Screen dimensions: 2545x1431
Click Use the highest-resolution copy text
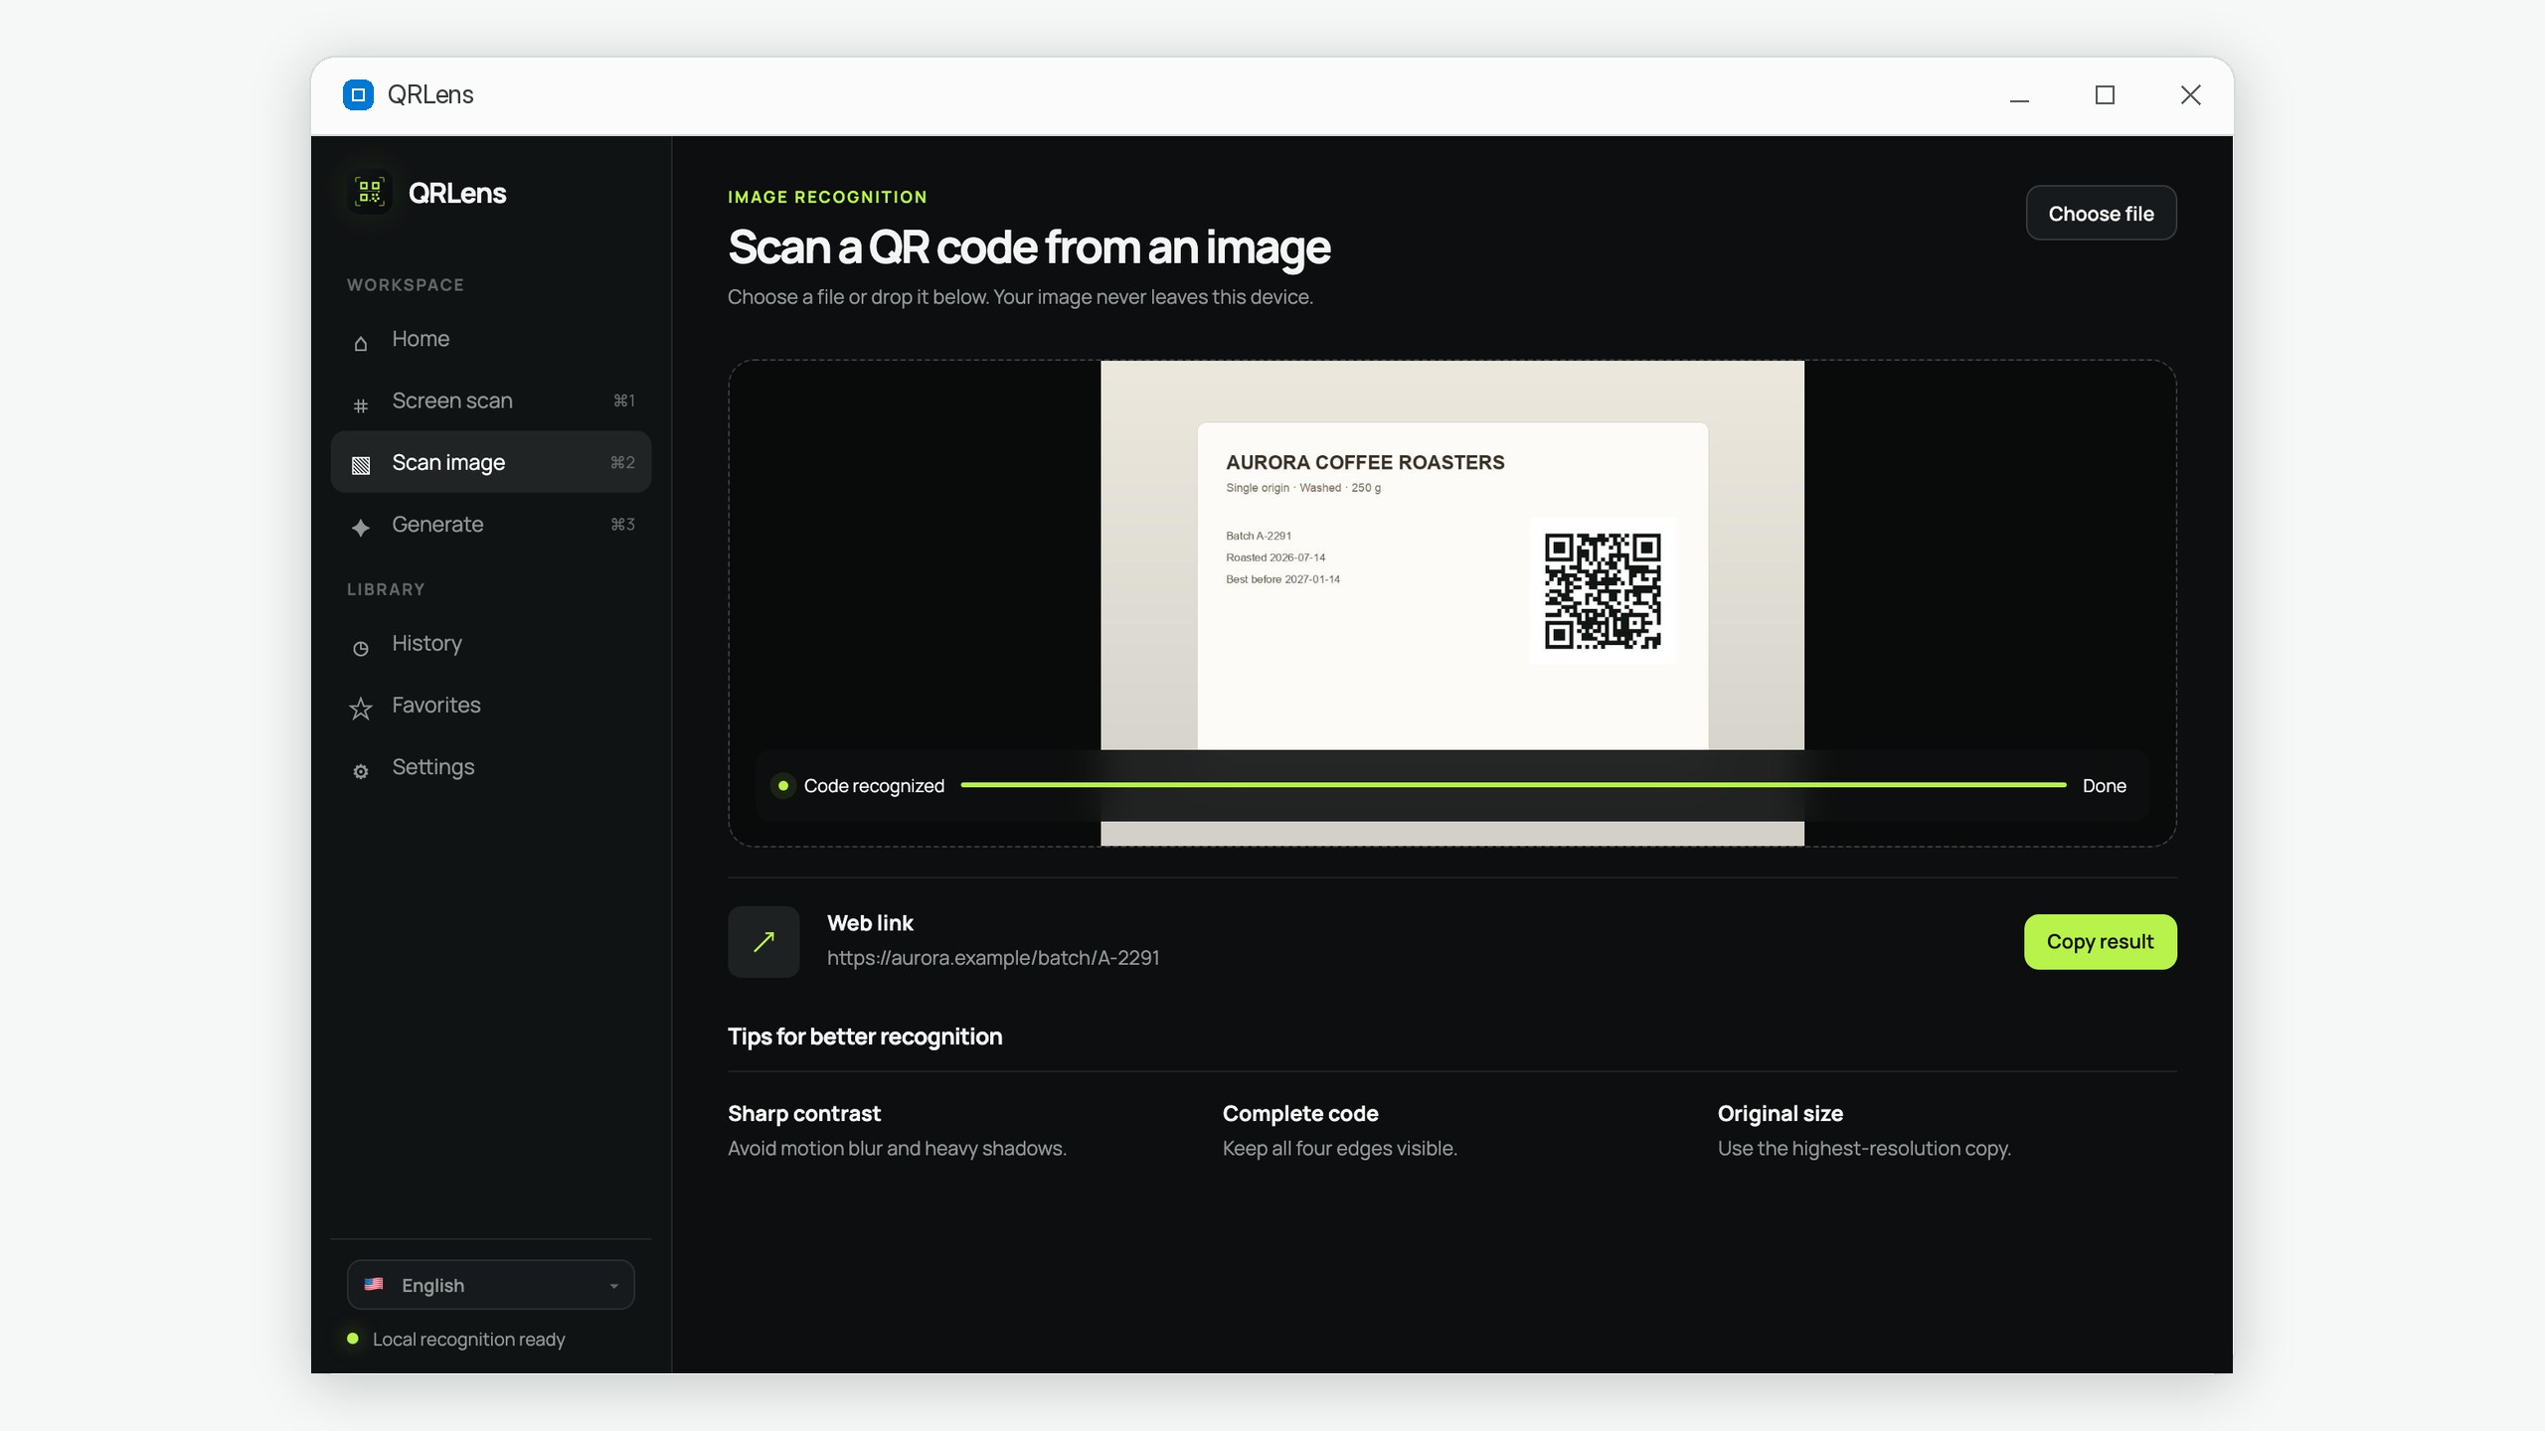point(1864,1148)
